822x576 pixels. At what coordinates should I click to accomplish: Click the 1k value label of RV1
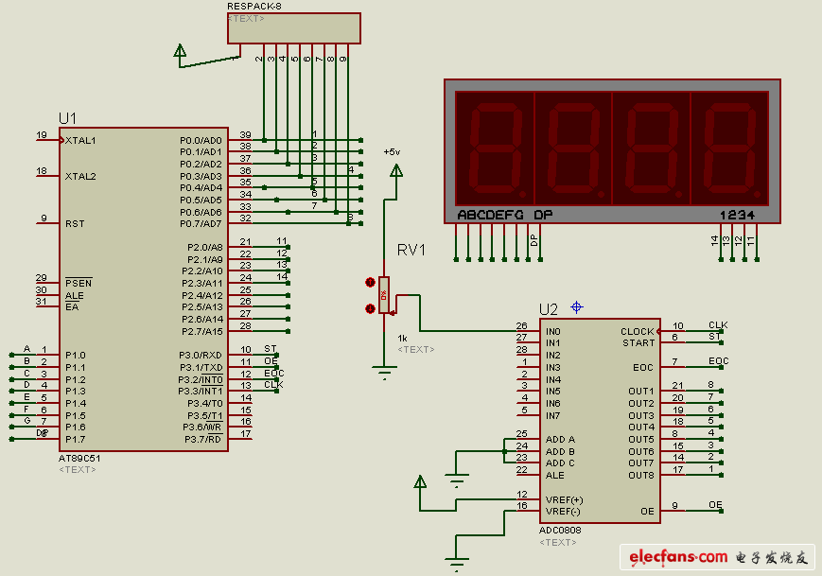(402, 338)
